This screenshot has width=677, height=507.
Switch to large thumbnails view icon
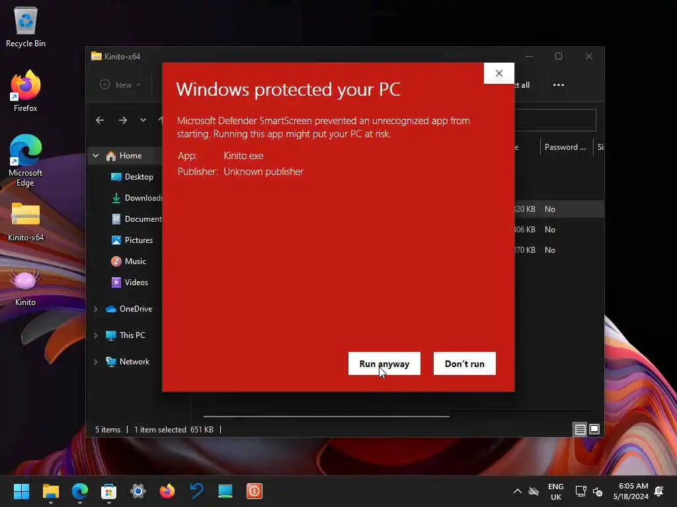tap(594, 429)
